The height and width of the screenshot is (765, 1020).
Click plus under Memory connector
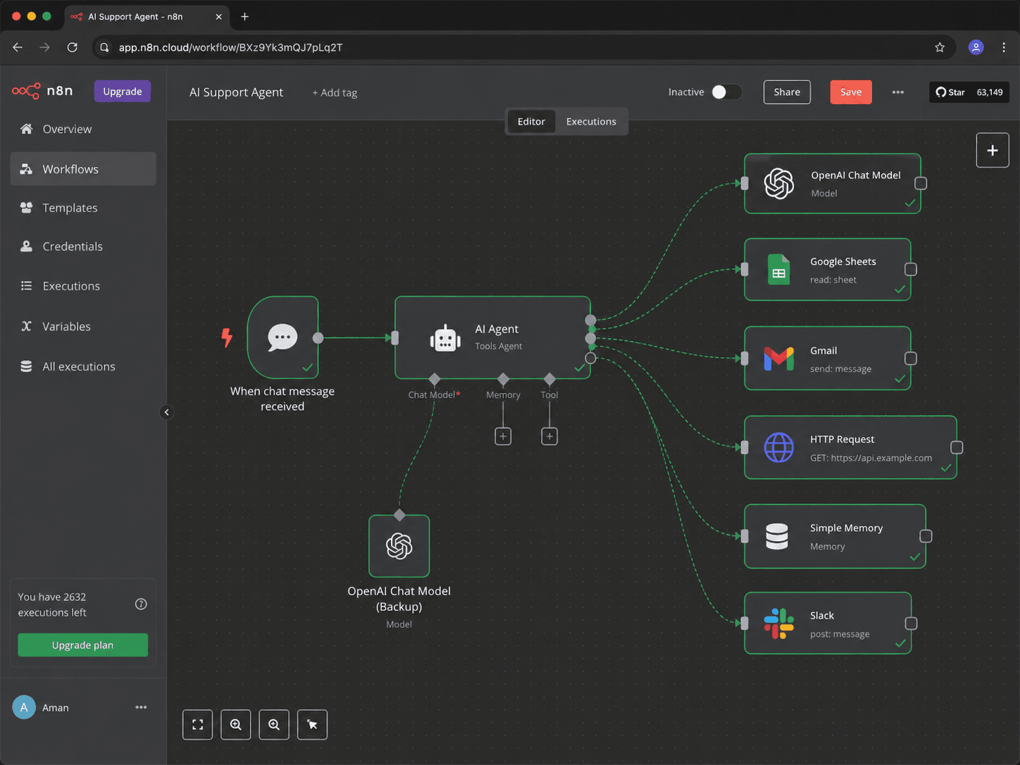pos(503,437)
